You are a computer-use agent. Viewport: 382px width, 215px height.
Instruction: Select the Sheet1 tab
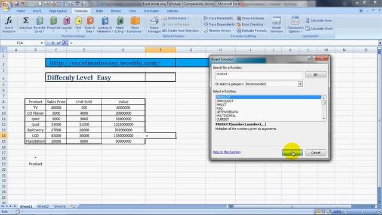point(26,207)
